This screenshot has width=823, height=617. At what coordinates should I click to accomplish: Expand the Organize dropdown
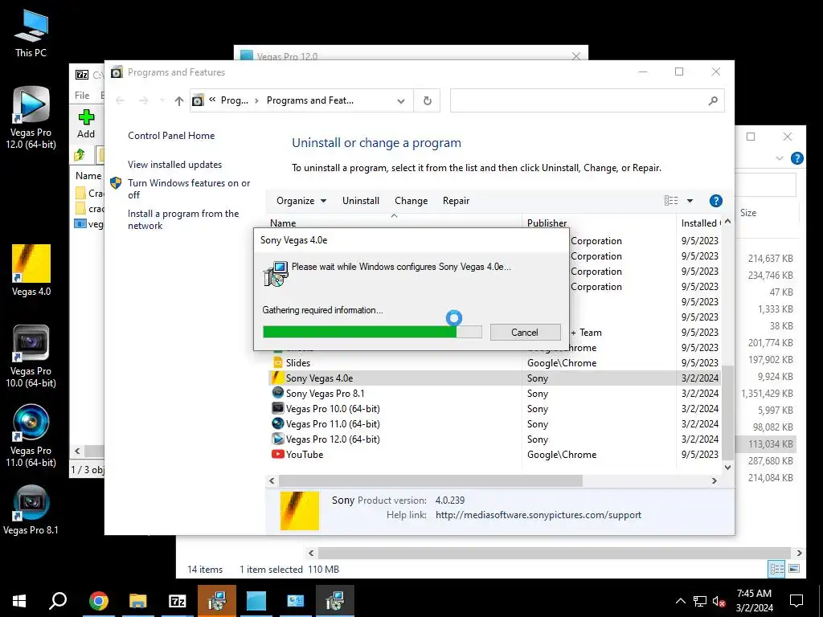pos(301,200)
